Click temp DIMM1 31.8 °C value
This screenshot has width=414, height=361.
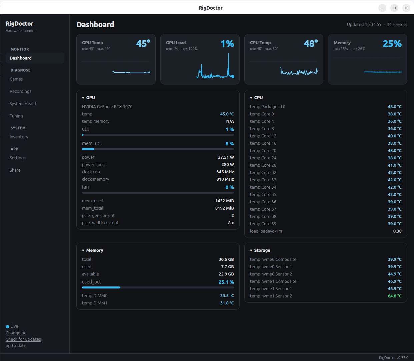[227, 303]
